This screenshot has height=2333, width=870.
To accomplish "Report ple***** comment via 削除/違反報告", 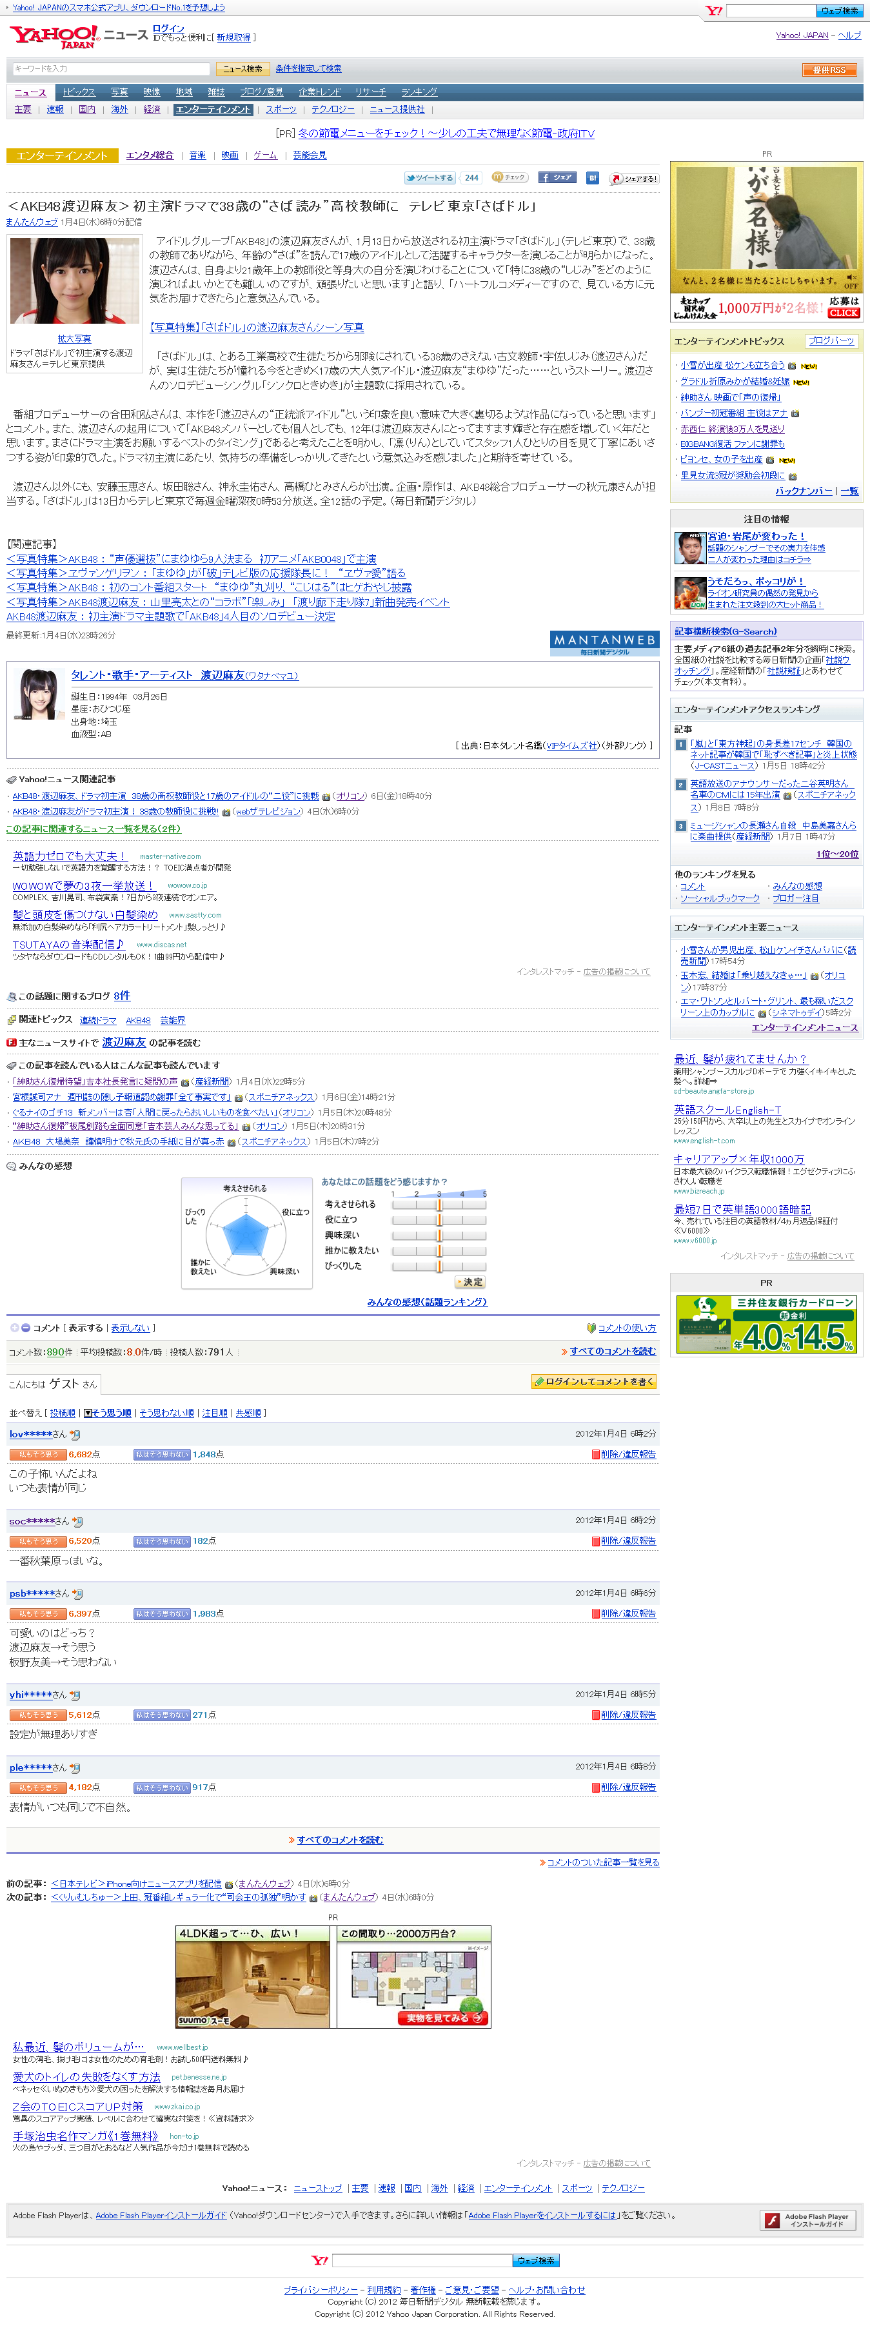I will coord(624,1787).
